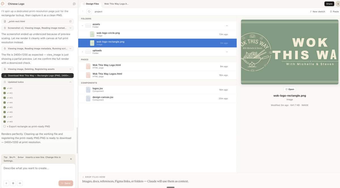The height and width of the screenshot is (188, 340).
Task: Toggle the todo #1 checkbox
Action: (5, 88)
